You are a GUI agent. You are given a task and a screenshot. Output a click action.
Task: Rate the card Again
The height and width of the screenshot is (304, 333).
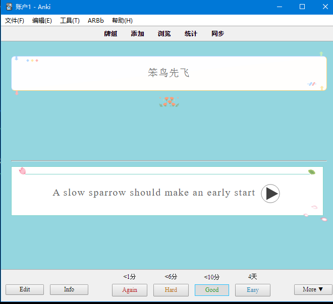coord(130,290)
